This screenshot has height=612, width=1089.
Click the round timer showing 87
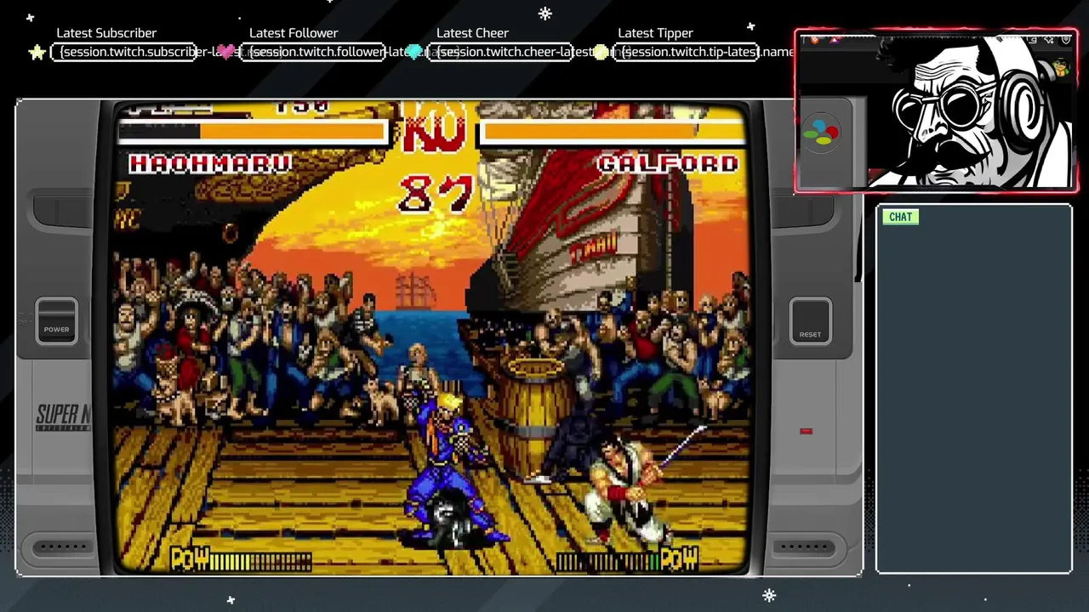436,195
